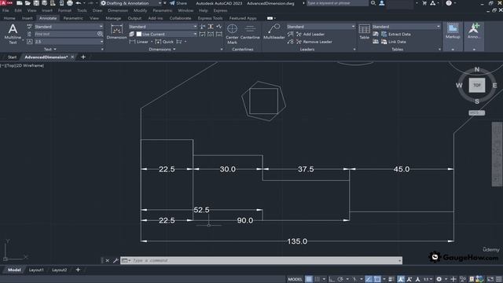Switch to the Start tab
The height and width of the screenshot is (283, 503).
pos(12,57)
